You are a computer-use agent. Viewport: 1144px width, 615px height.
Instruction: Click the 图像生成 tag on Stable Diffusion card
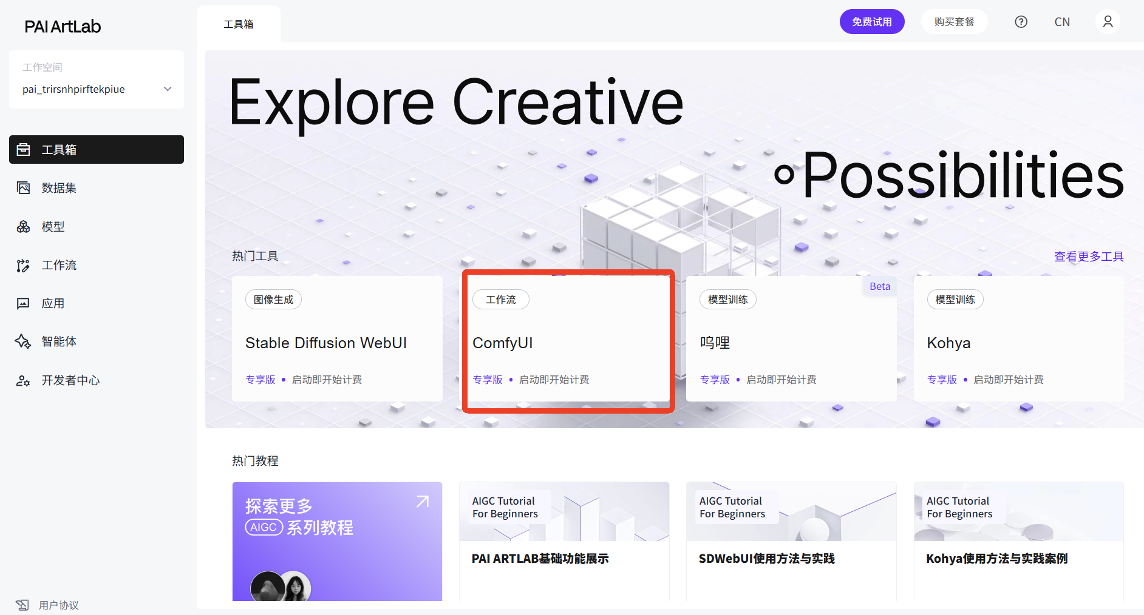tap(273, 300)
